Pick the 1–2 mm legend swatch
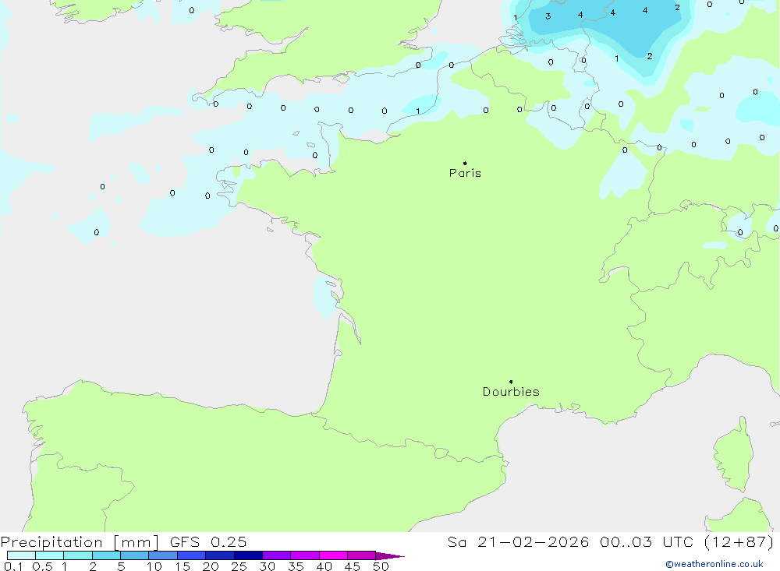Viewport: 780px width, 571px height. [x=78, y=555]
